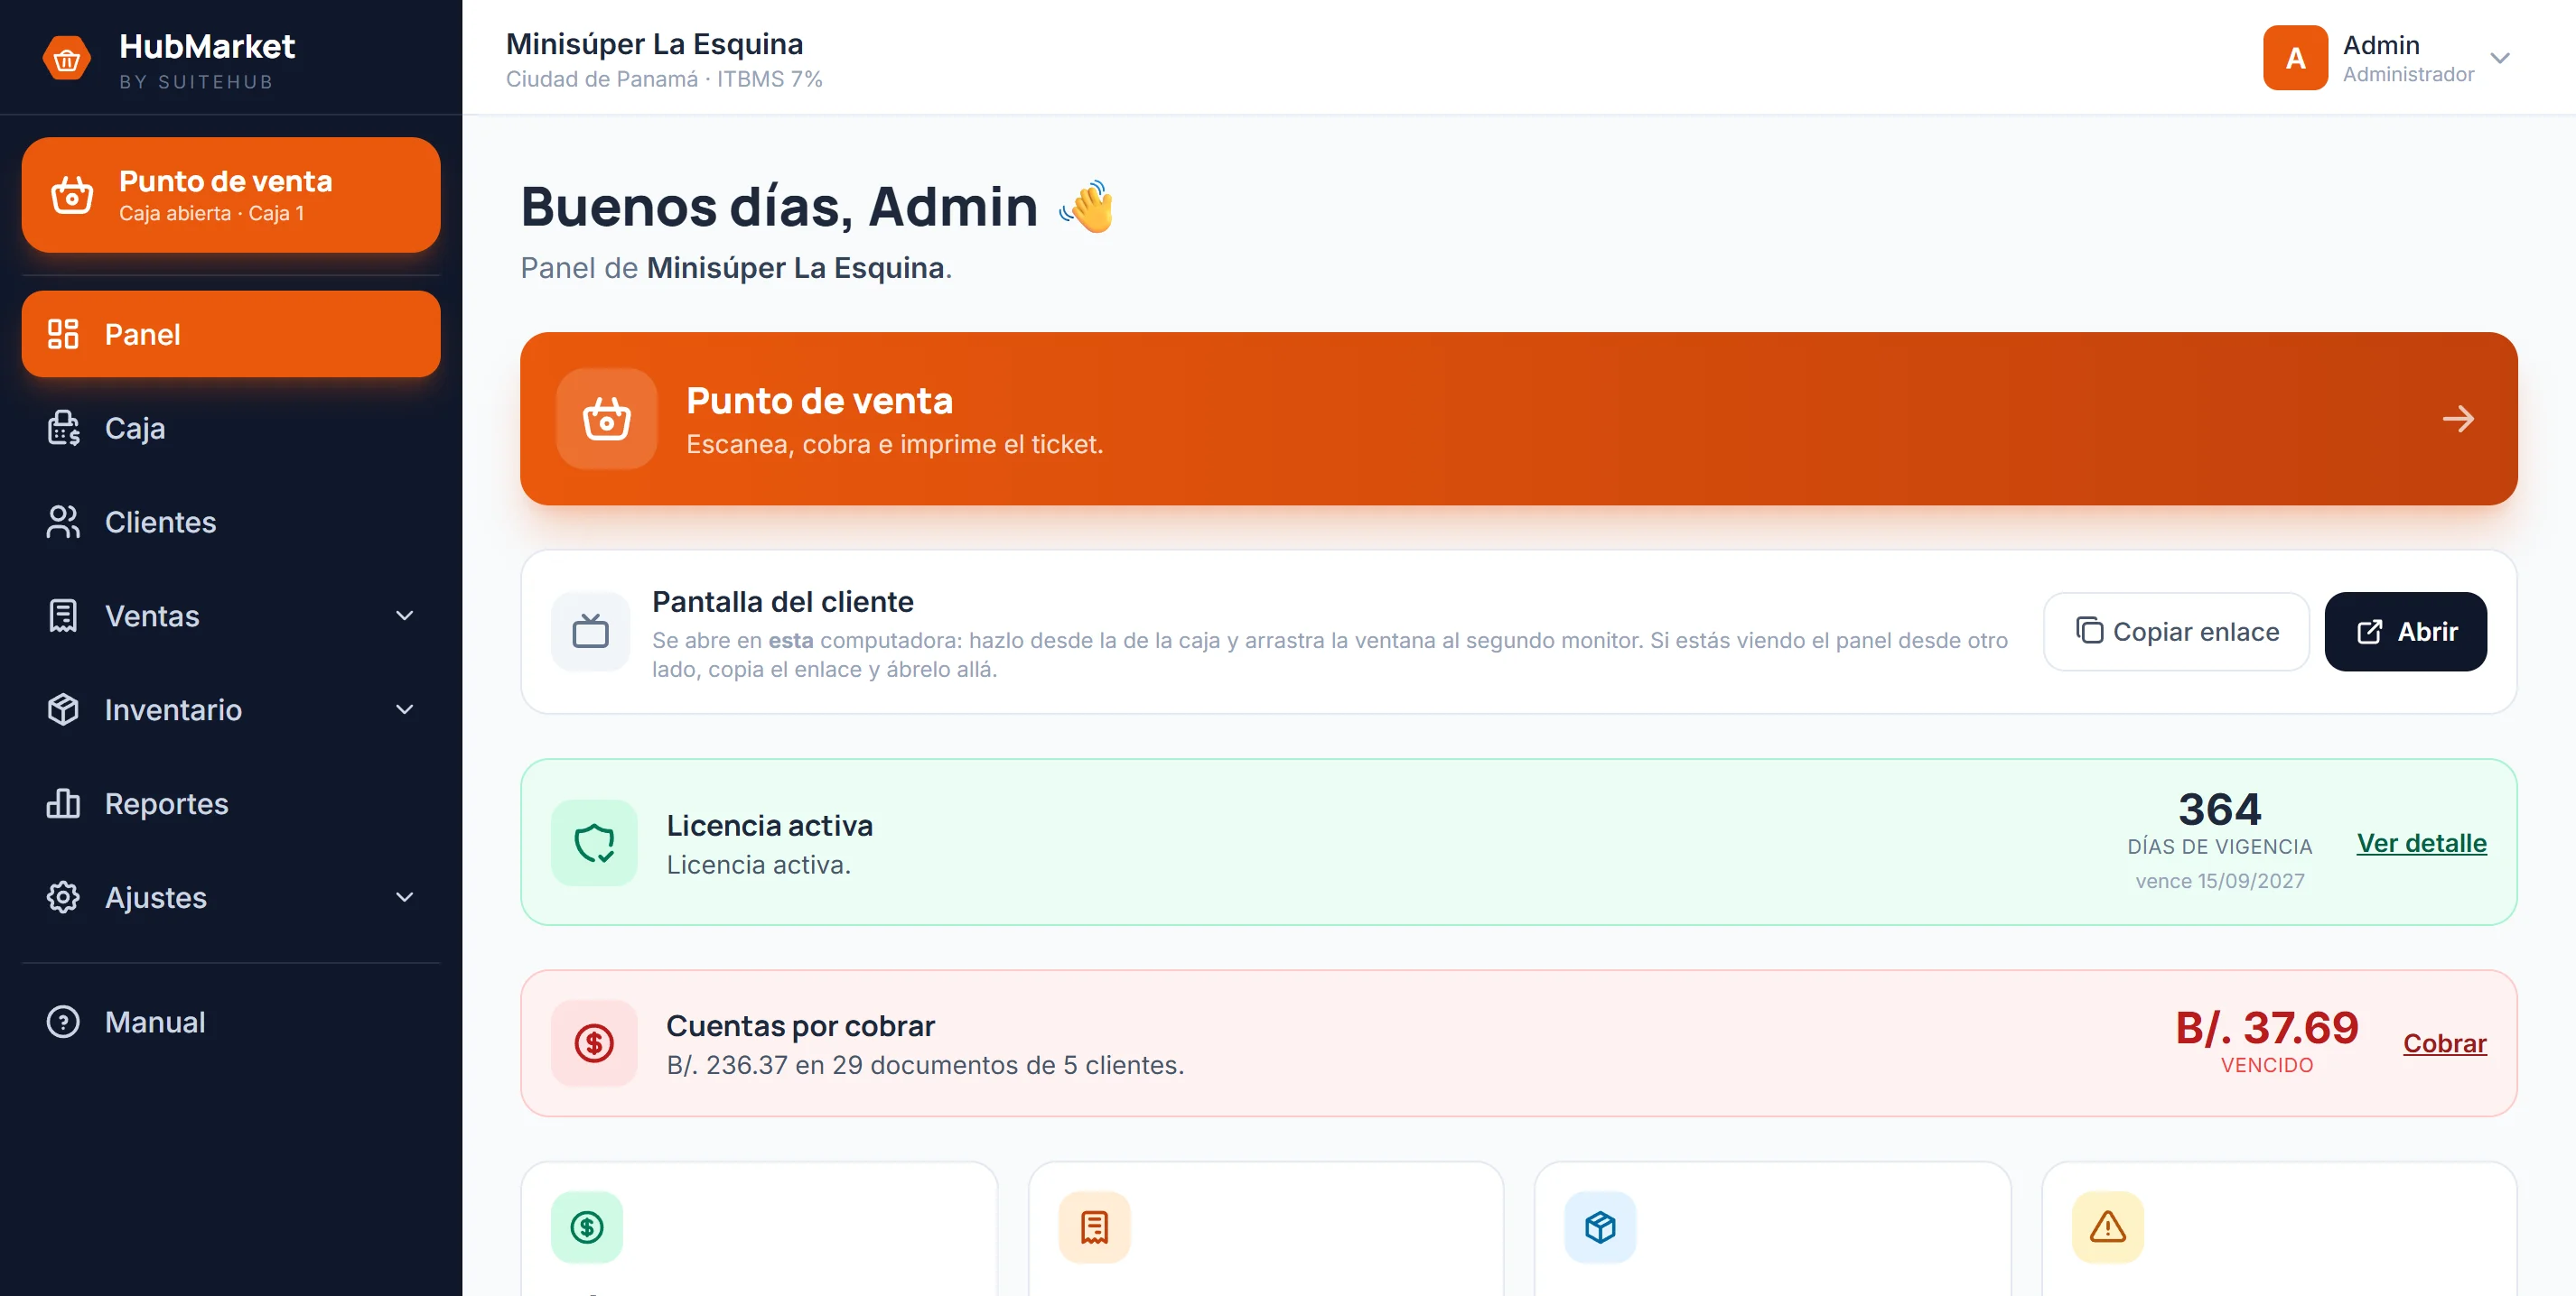The width and height of the screenshot is (2576, 1296).
Task: Expand the Ajustes submenu chevron
Action: coord(405,898)
